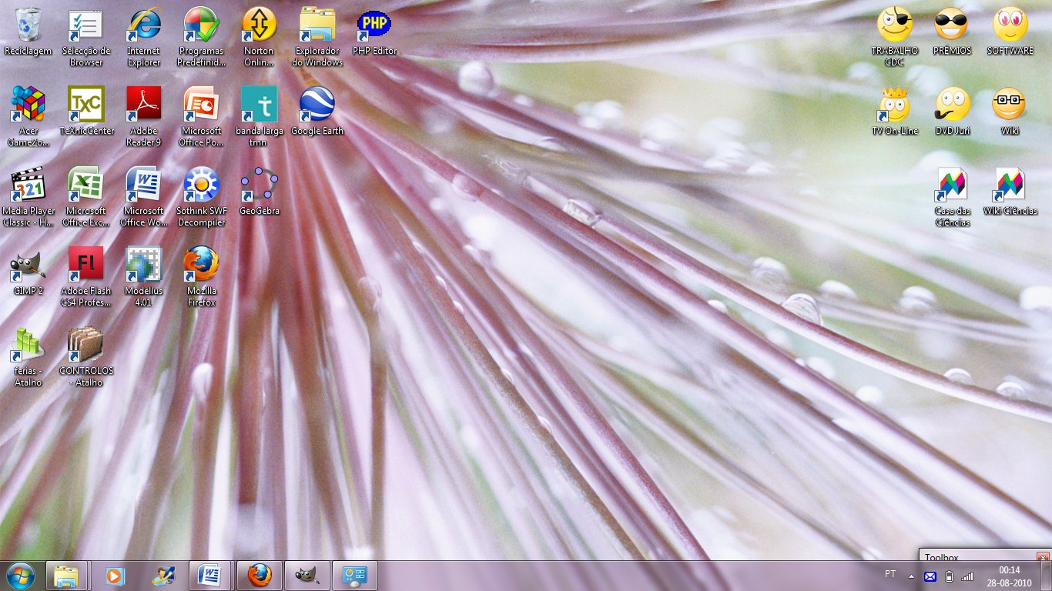Open Adobe Reader 9 desktop icon

point(144,105)
